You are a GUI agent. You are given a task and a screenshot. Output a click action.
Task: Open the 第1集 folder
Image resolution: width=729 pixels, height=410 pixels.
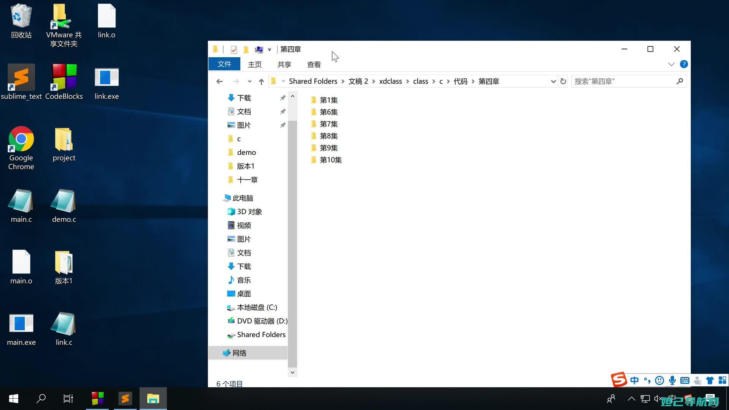click(x=328, y=99)
